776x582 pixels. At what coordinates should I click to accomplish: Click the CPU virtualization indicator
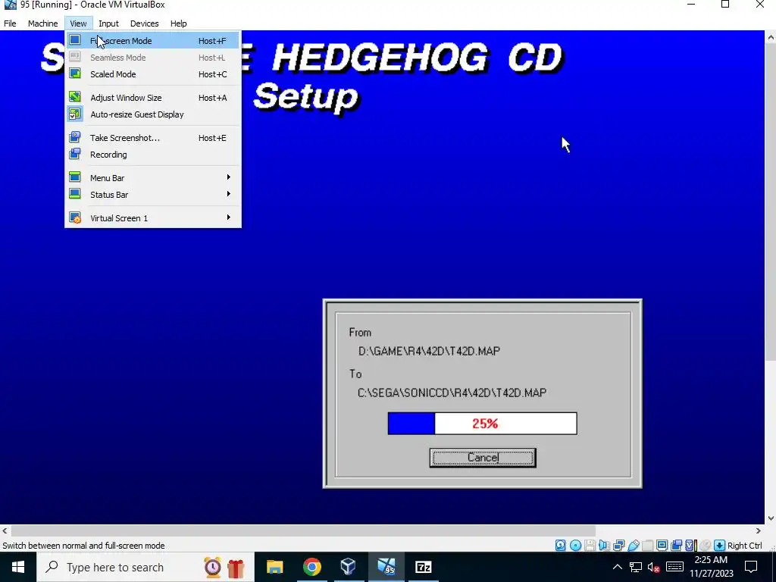pos(691,546)
